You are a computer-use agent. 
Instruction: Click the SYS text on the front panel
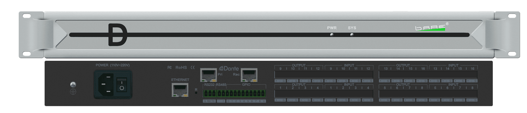pyautogui.click(x=352, y=28)
